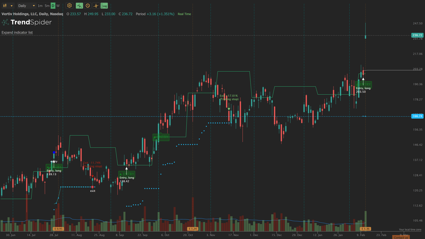This screenshot has height=239, width=425.
Task: Open the chart settings gear
Action: (69, 6)
